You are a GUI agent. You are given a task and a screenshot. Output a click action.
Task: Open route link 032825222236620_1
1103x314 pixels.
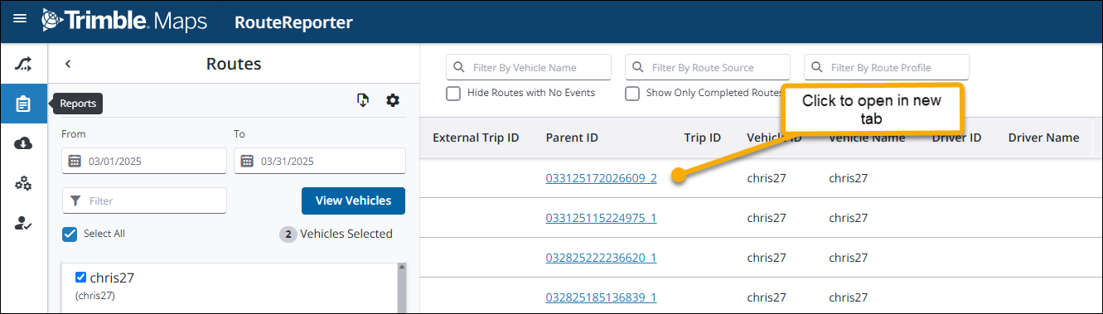pos(601,258)
